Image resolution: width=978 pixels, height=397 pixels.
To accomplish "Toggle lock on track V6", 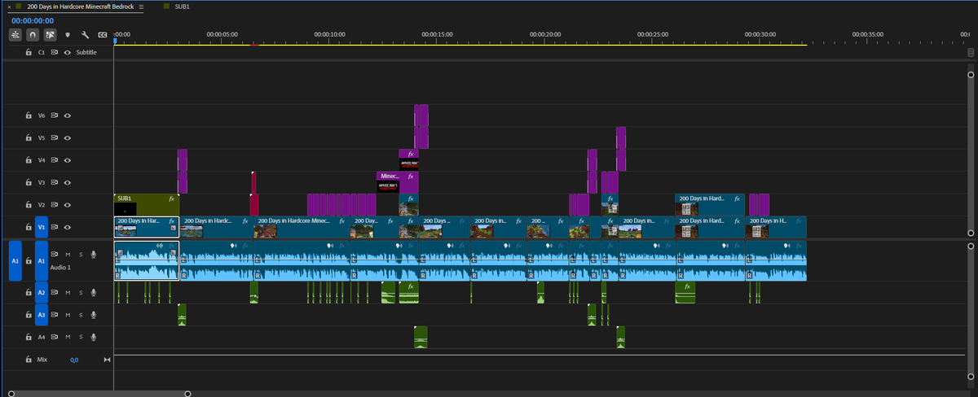I will click(x=29, y=116).
